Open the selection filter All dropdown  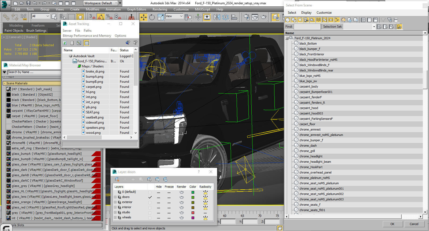coord(41,16)
